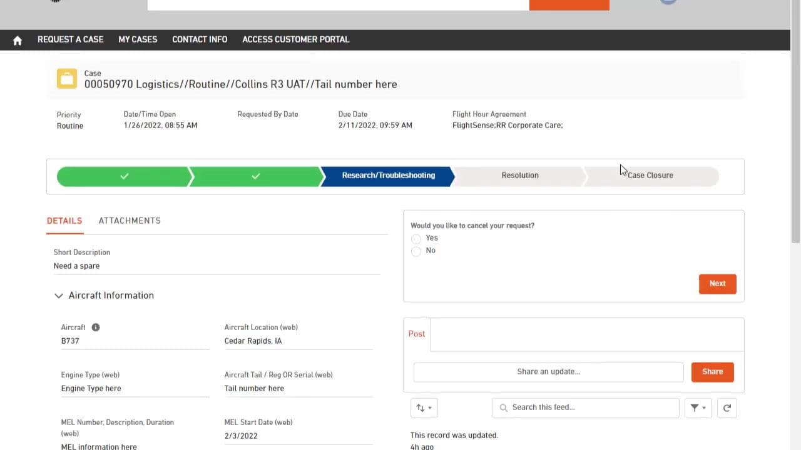The height and width of the screenshot is (450, 801).
Task: Click the Aircraft field info icon
Action: [95, 327]
